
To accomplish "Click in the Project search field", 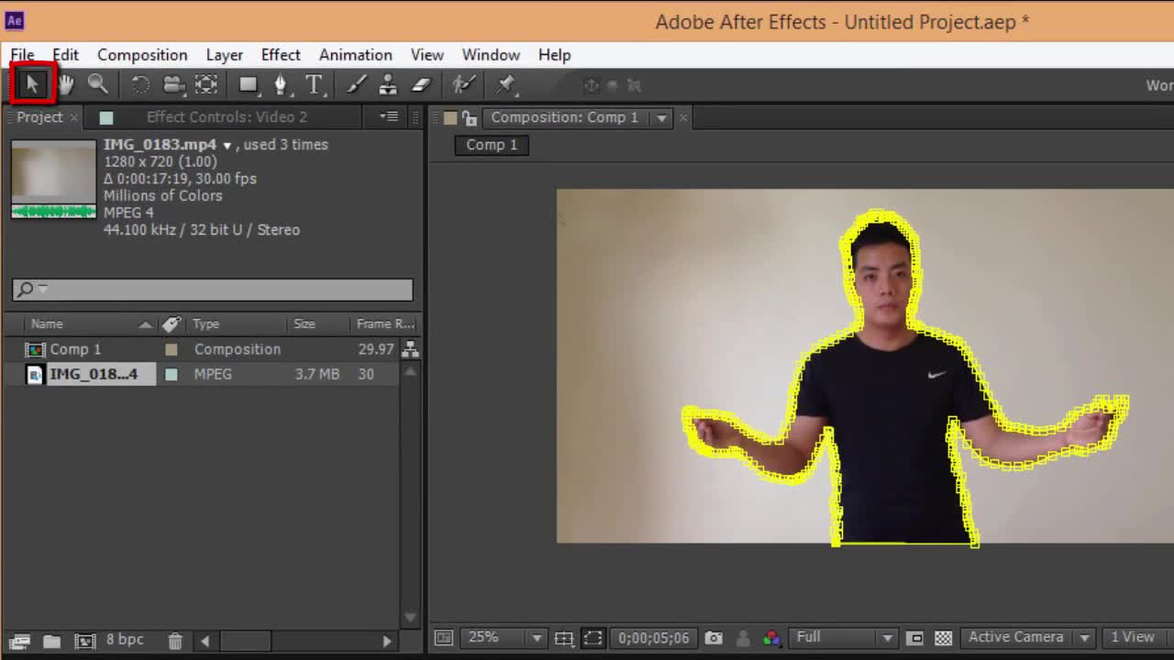I will [213, 289].
